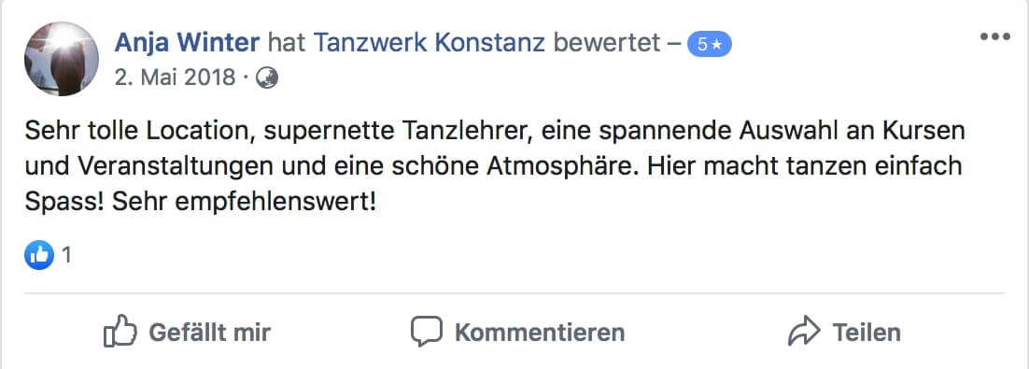This screenshot has width=1029, height=369.
Task: Open the three-dot post options menu
Action: 994,36
